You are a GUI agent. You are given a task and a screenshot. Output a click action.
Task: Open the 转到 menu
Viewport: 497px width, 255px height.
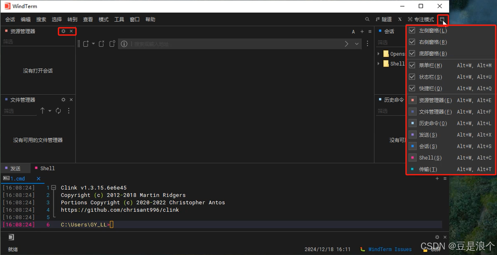[x=72, y=19]
